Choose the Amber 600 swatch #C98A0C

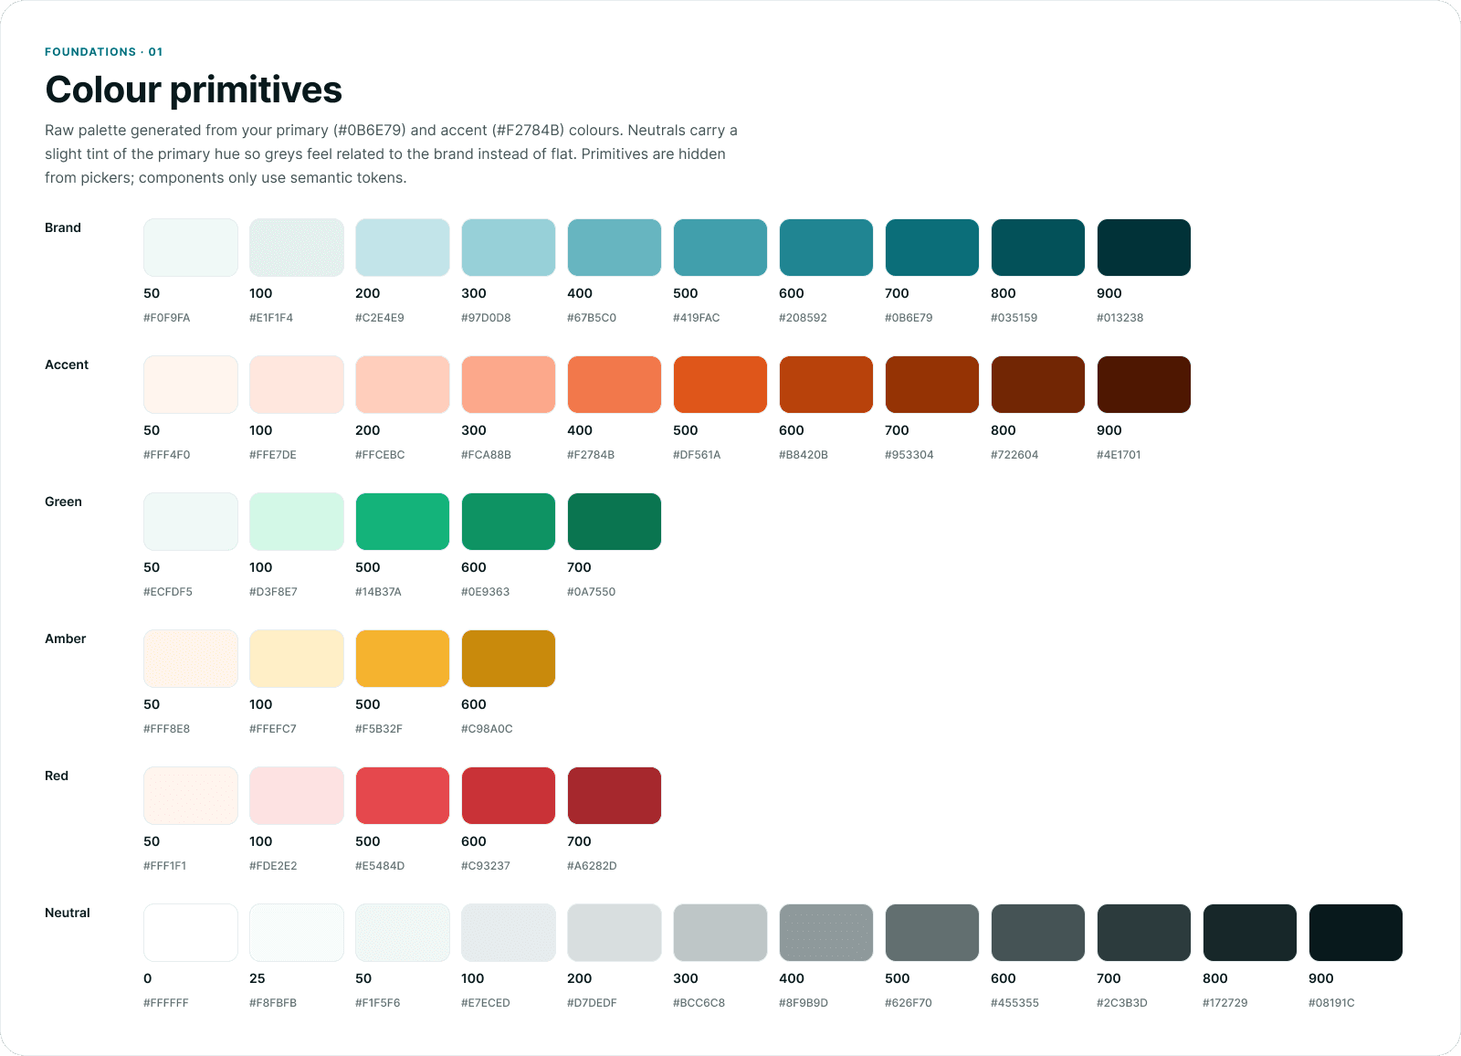(x=509, y=659)
